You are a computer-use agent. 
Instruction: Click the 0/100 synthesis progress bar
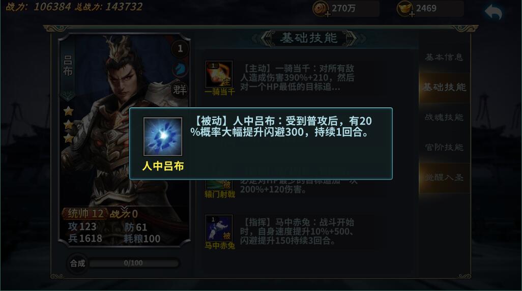134,263
